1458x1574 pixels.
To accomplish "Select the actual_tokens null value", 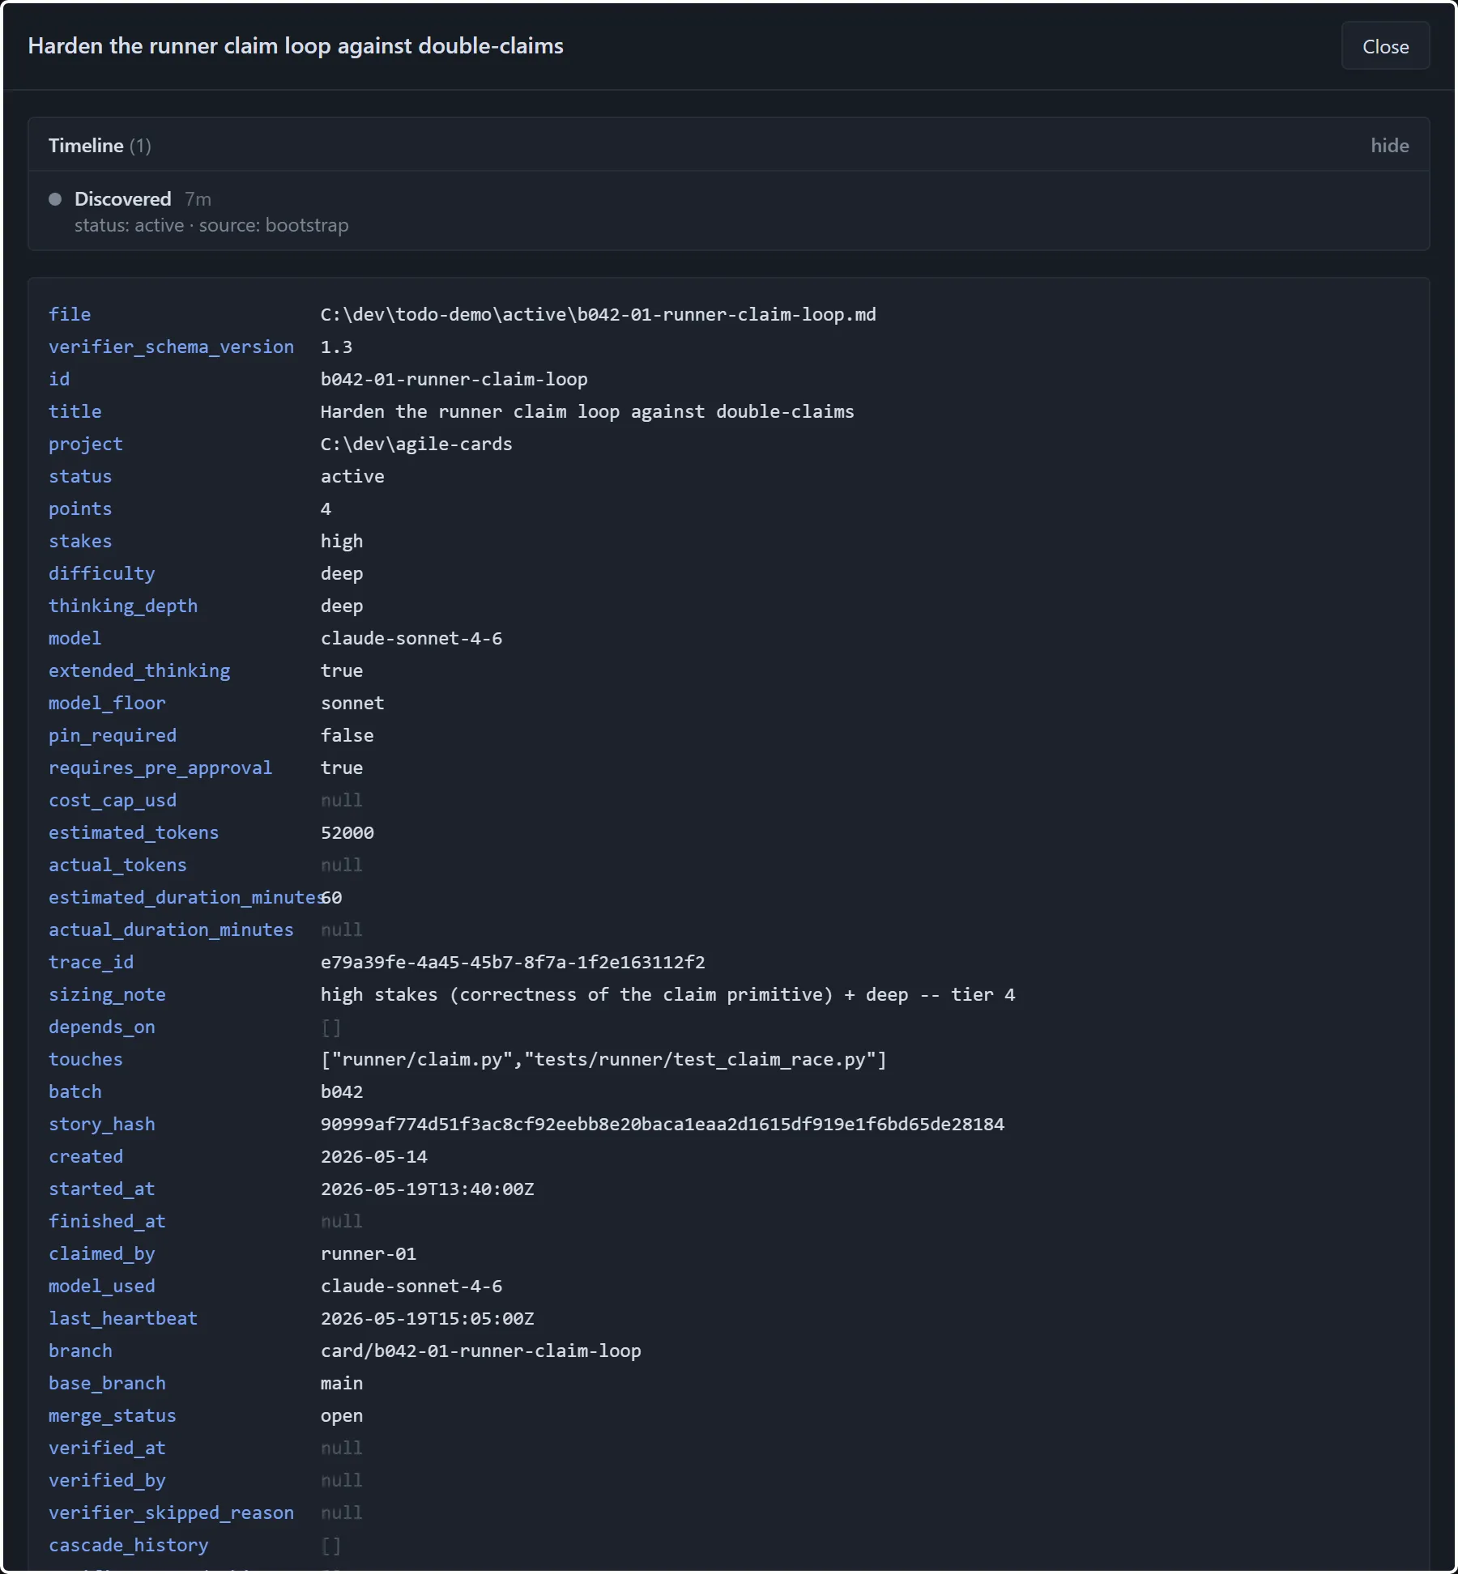I will point(342,865).
